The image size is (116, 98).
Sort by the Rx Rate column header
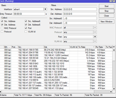[100, 47]
